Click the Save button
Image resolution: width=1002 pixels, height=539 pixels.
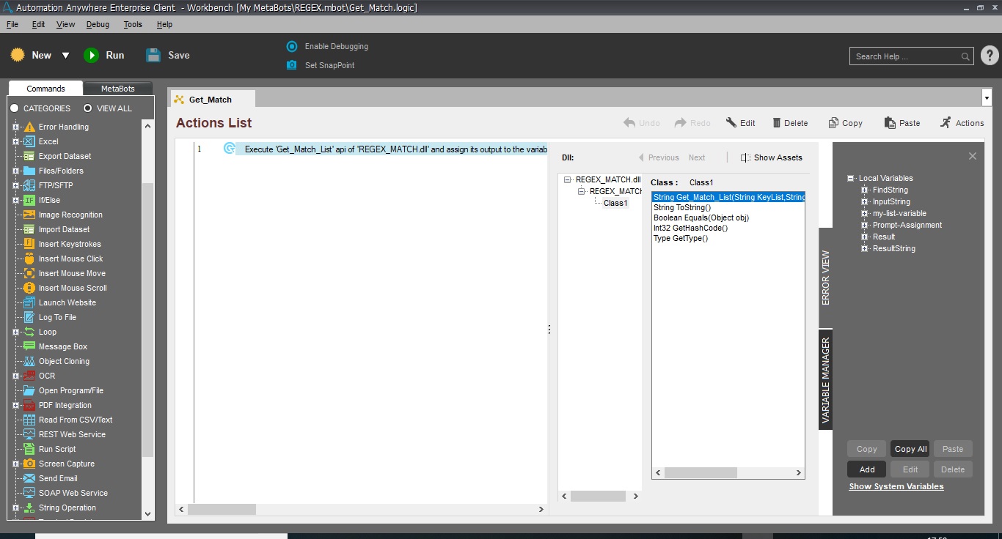pos(168,55)
